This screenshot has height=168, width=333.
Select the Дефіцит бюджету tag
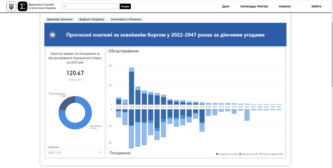coord(92,19)
